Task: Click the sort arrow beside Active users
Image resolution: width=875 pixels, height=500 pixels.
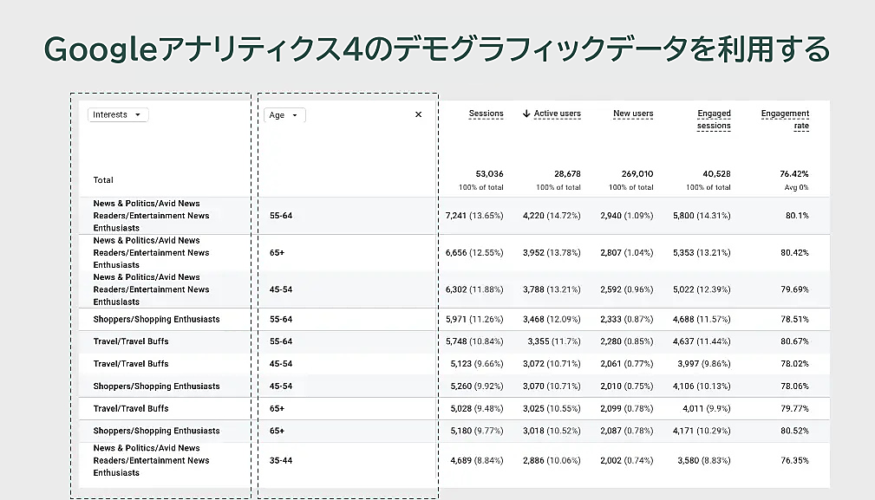Action: 526,114
